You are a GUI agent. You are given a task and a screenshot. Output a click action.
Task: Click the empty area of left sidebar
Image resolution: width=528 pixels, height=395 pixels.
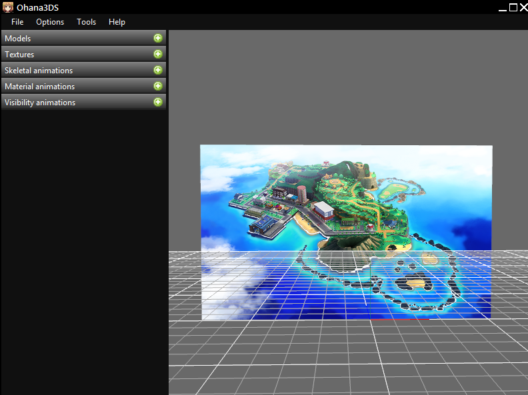tap(83, 253)
